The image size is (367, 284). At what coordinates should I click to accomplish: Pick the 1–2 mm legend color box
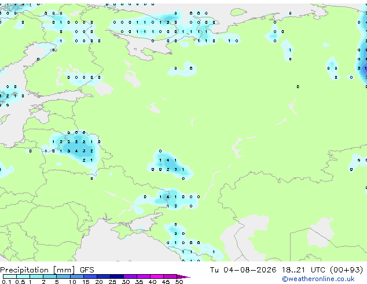[x=36, y=276]
